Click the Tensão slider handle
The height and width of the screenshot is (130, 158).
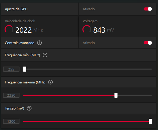pyautogui.click(x=150, y=121)
